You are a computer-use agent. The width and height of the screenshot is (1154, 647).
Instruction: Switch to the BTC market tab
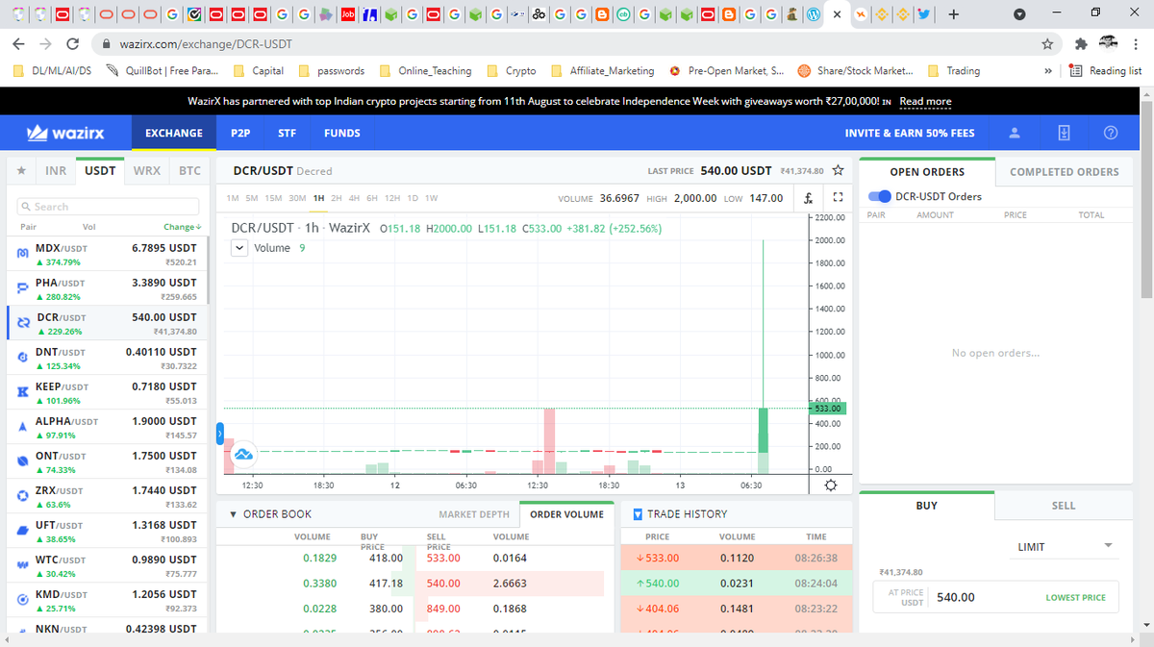[189, 171]
